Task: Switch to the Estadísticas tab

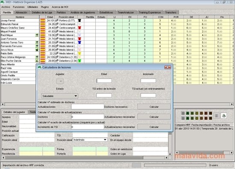Action: [106, 12]
